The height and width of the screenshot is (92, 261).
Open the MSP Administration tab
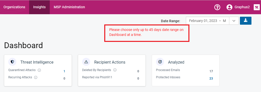click(x=69, y=7)
